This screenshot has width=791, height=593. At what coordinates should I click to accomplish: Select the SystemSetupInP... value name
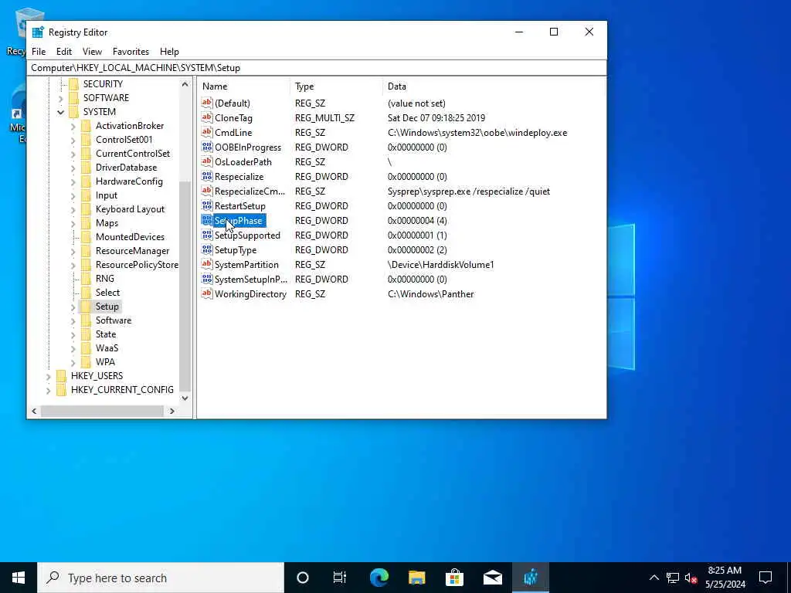point(251,279)
